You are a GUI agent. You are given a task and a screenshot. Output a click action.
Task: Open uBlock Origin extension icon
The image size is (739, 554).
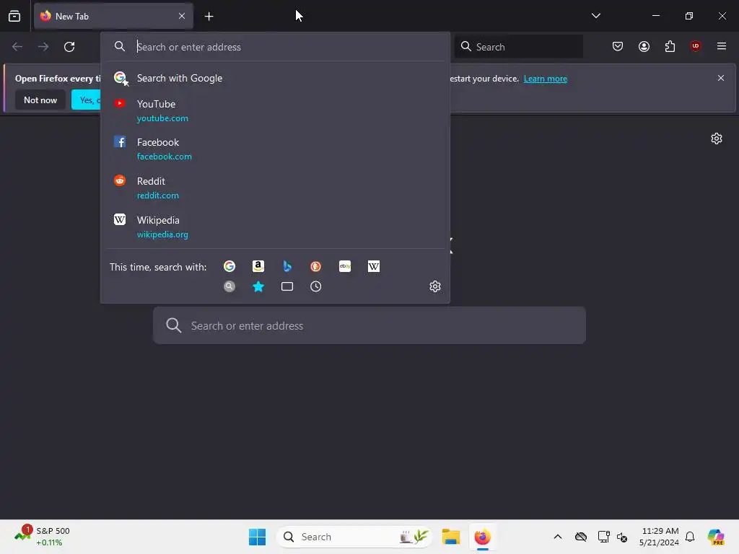click(696, 45)
